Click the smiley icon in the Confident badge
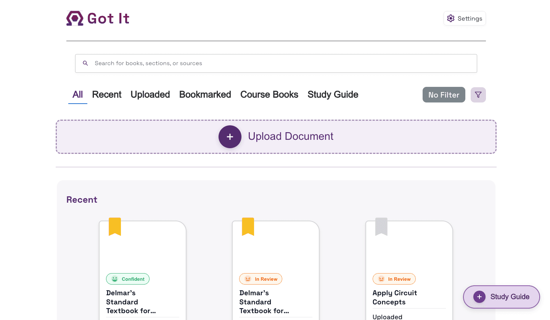The height and width of the screenshot is (320, 550). tap(115, 278)
